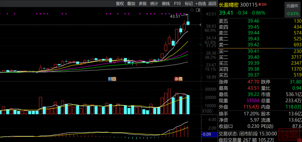Open the 画线 drawing tools
This screenshot has width=302, height=142.
point(166,4)
